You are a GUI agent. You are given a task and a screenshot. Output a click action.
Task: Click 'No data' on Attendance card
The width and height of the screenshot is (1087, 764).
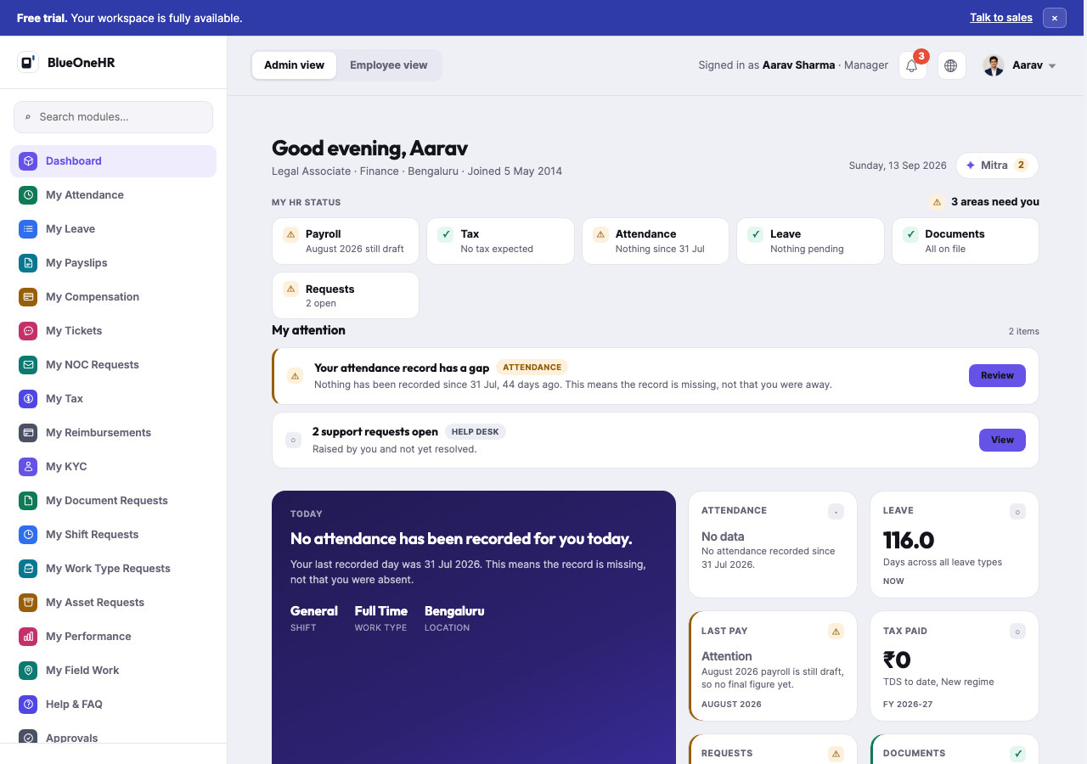[x=723, y=536]
